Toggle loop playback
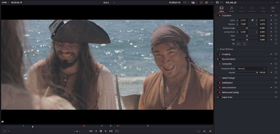The width and height of the screenshot is (280, 134). pos(117,131)
